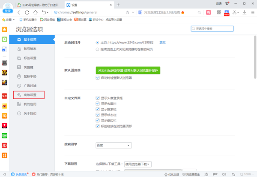This screenshot has height=177, width=257.
Task: Open 标签设置 settings section
Action: pos(32,58)
